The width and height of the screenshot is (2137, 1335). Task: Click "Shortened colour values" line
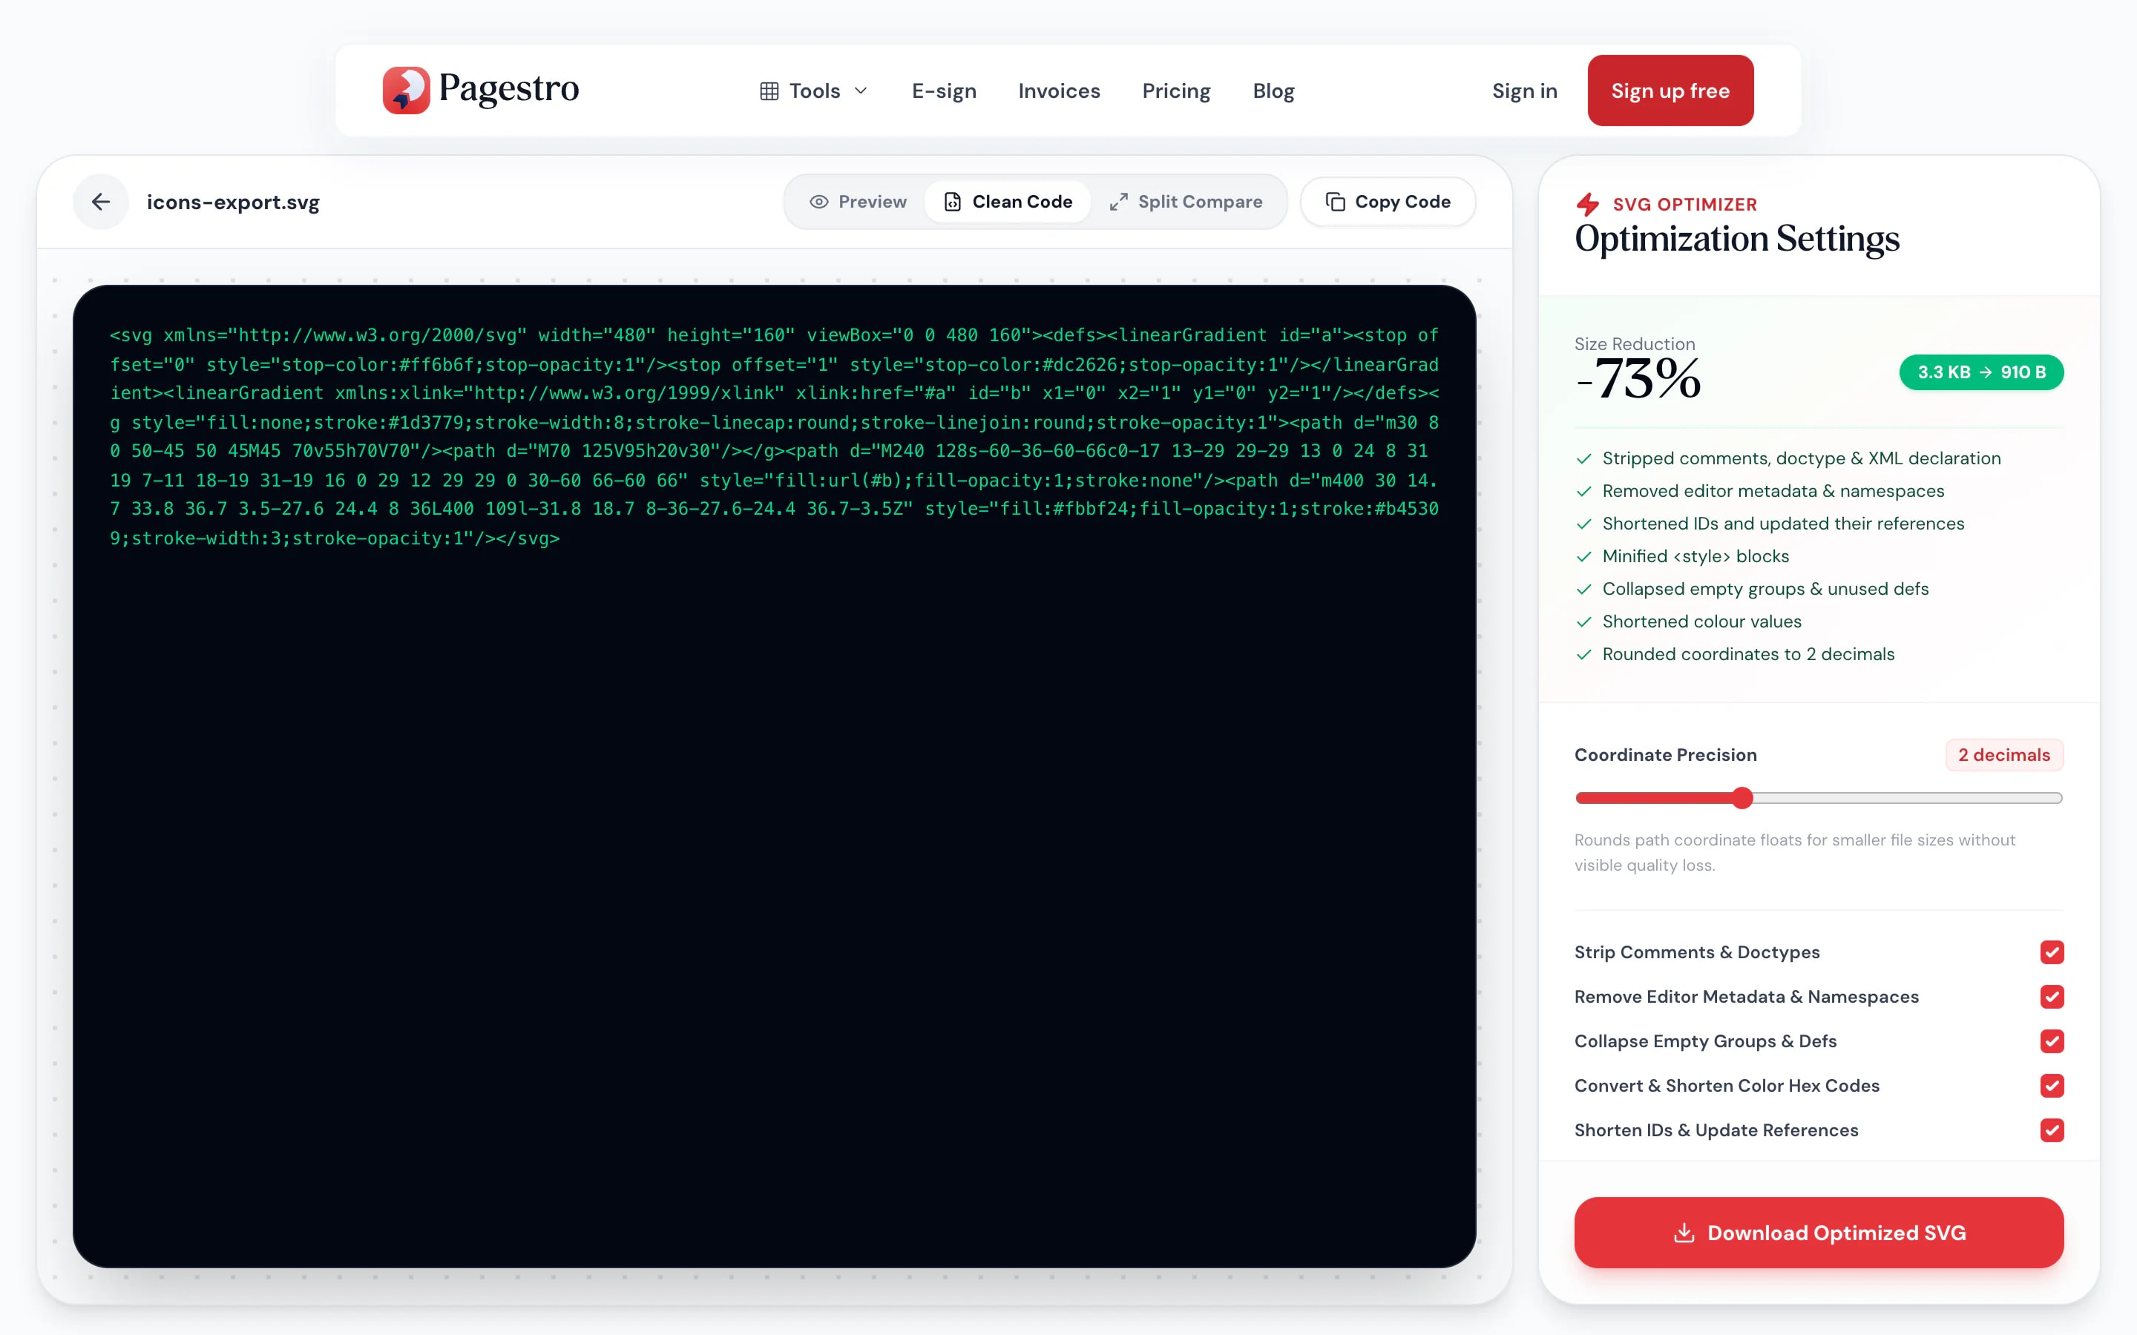coord(1701,622)
